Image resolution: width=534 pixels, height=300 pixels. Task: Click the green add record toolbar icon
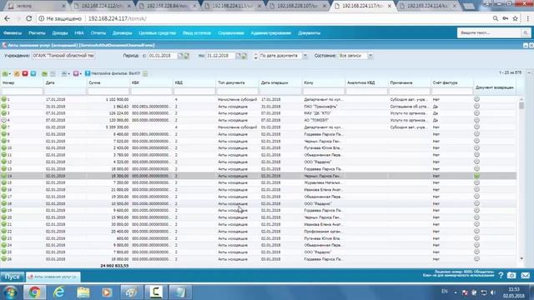[5, 73]
